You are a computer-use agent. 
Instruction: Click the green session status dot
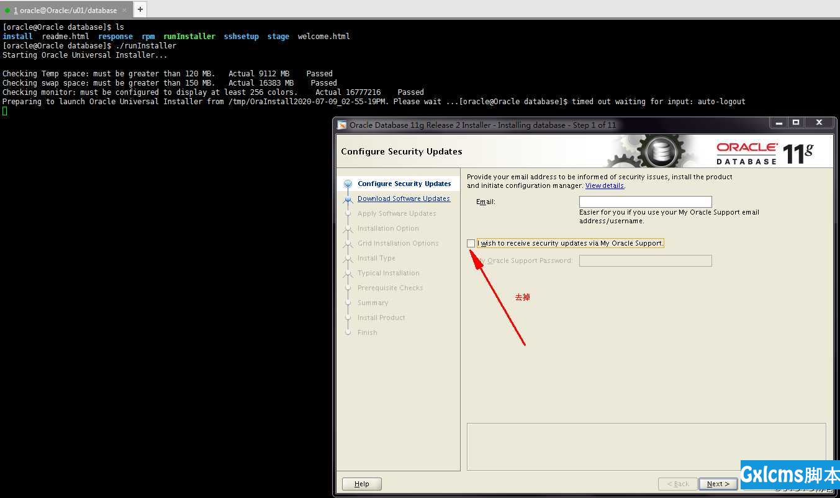[7, 10]
